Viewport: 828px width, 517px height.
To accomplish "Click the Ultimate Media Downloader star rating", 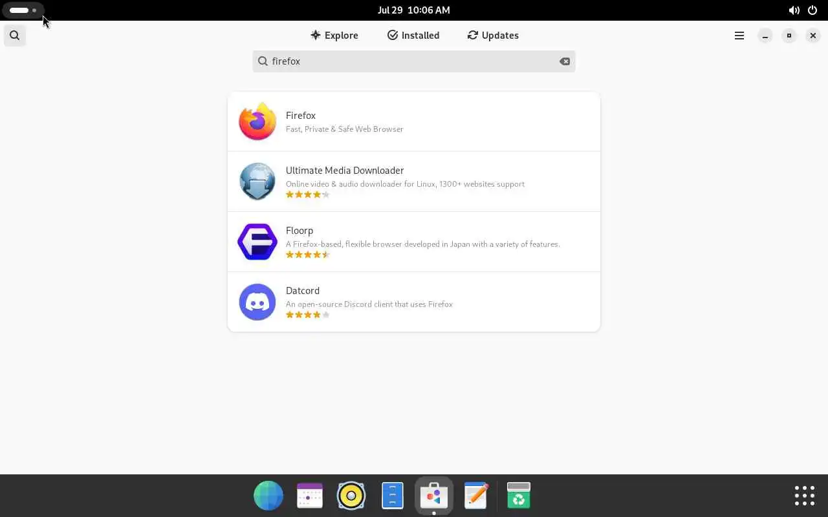I will click(308, 195).
